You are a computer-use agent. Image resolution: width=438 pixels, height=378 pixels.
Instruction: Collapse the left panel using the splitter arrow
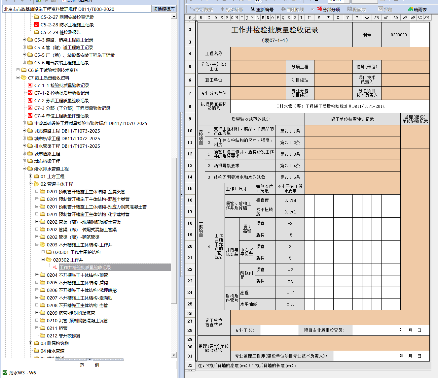click(x=181, y=195)
